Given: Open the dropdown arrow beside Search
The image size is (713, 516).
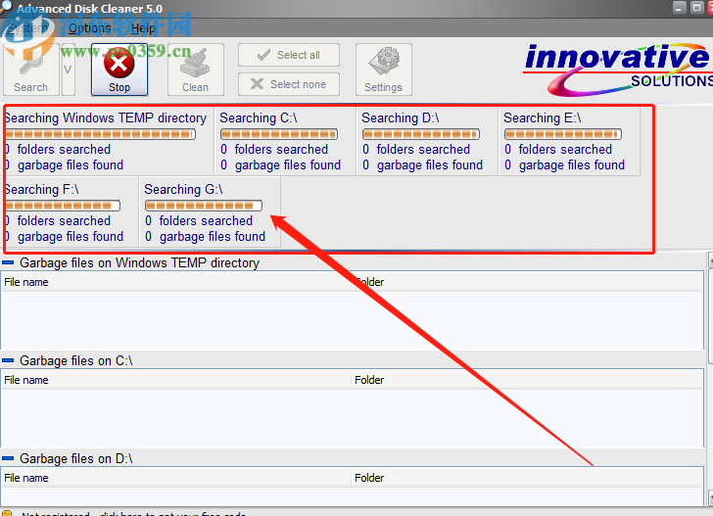Looking at the screenshot, I should point(69,70).
